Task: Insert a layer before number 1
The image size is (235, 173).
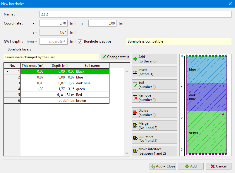Action: click(x=155, y=72)
